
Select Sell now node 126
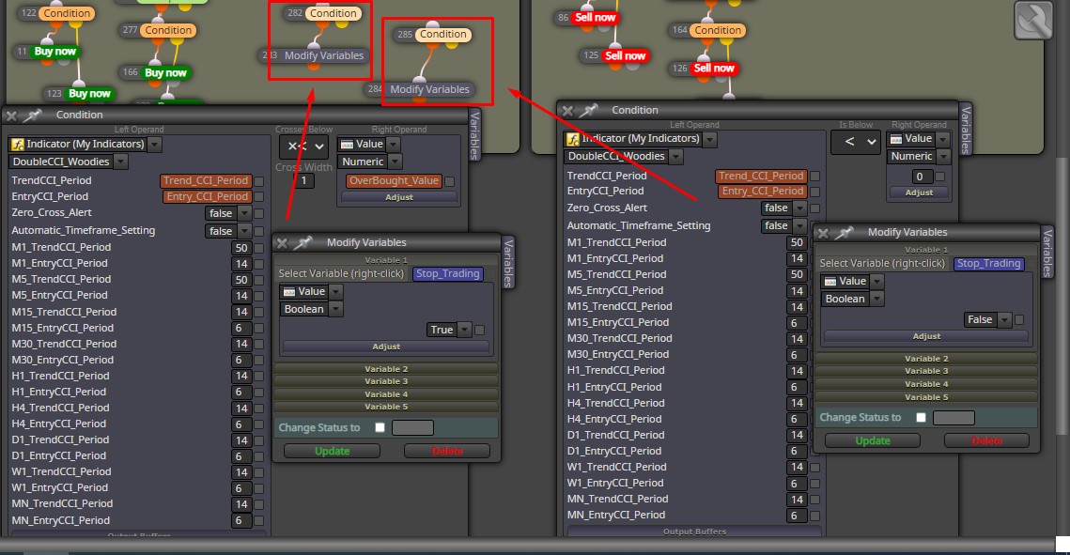(x=714, y=69)
